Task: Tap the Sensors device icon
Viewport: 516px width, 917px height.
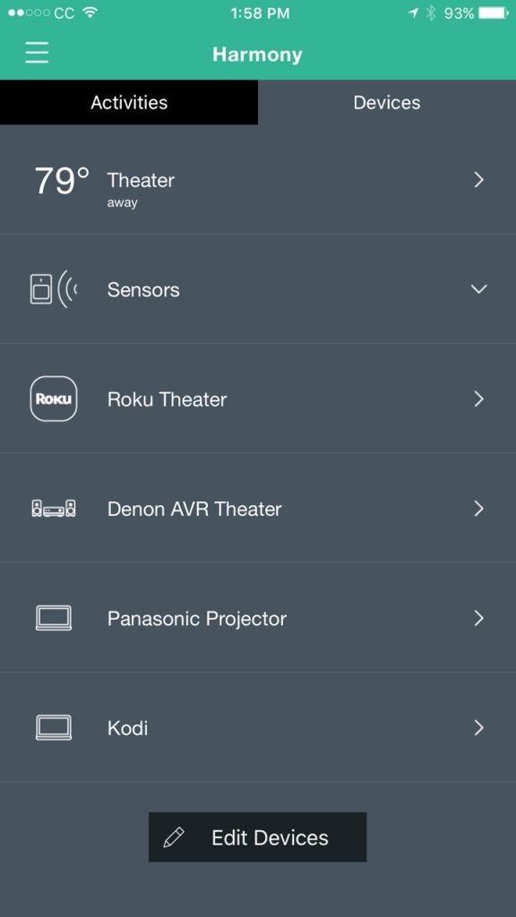Action: click(53, 289)
